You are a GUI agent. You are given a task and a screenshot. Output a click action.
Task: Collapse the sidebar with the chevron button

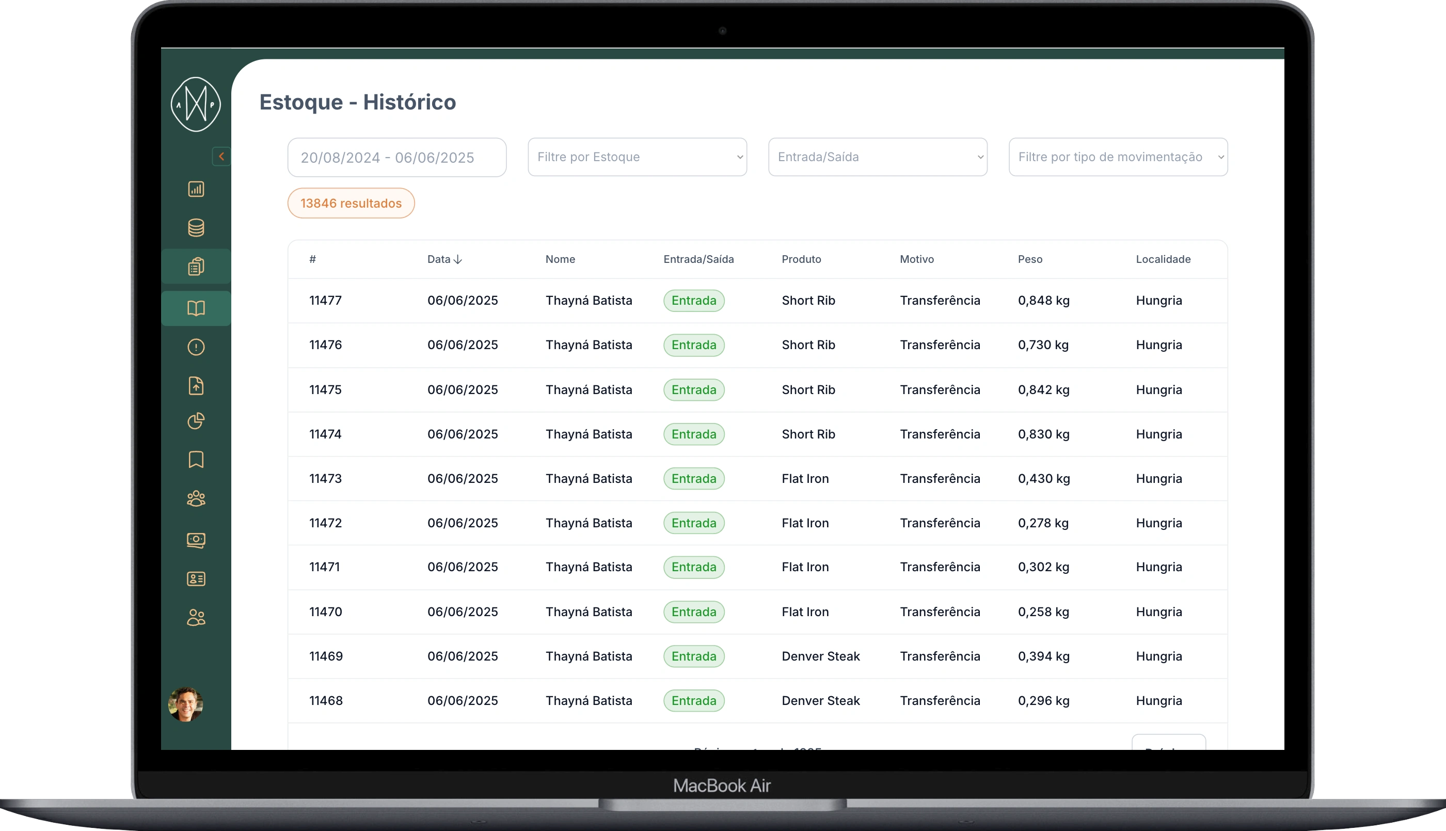click(x=221, y=156)
